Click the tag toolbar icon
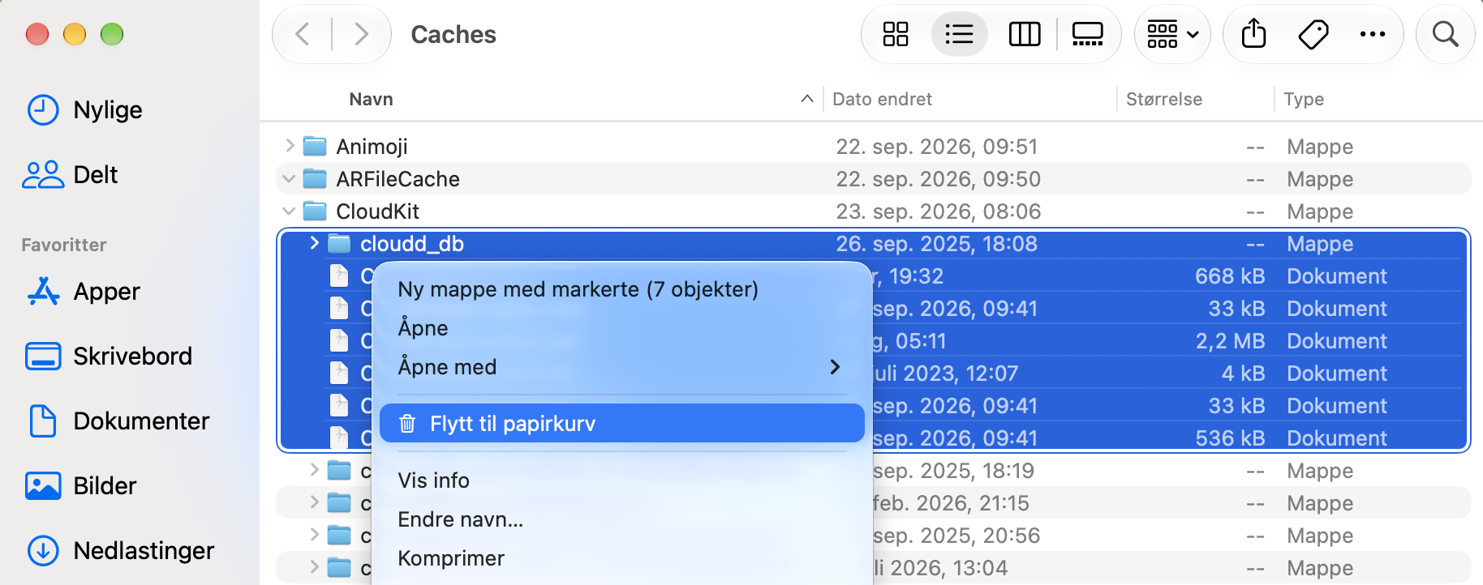This screenshot has height=585, width=1483. (1313, 34)
